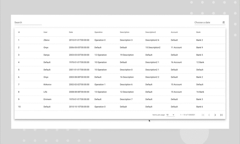The width and height of the screenshot is (240, 144).
Task: Click the date '2001-01-01T00:00:00'
Action: [79, 70]
